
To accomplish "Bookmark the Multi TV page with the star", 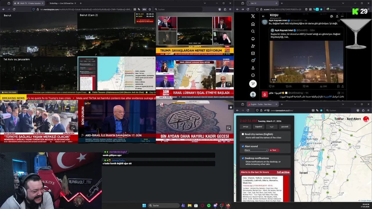I will click(x=150, y=9).
